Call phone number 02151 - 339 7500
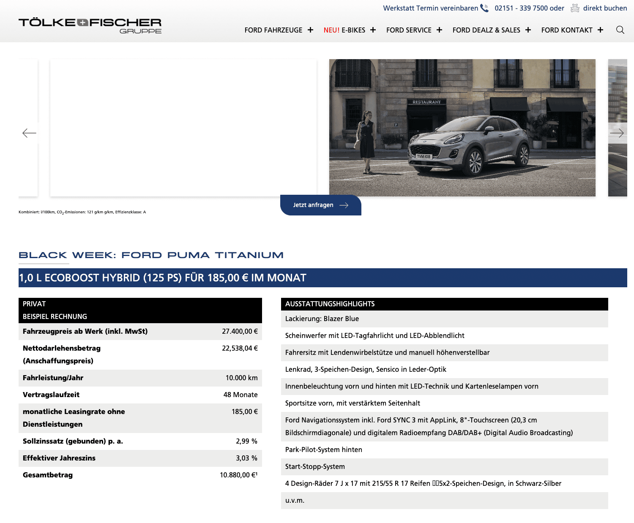634x523 pixels. (x=521, y=8)
